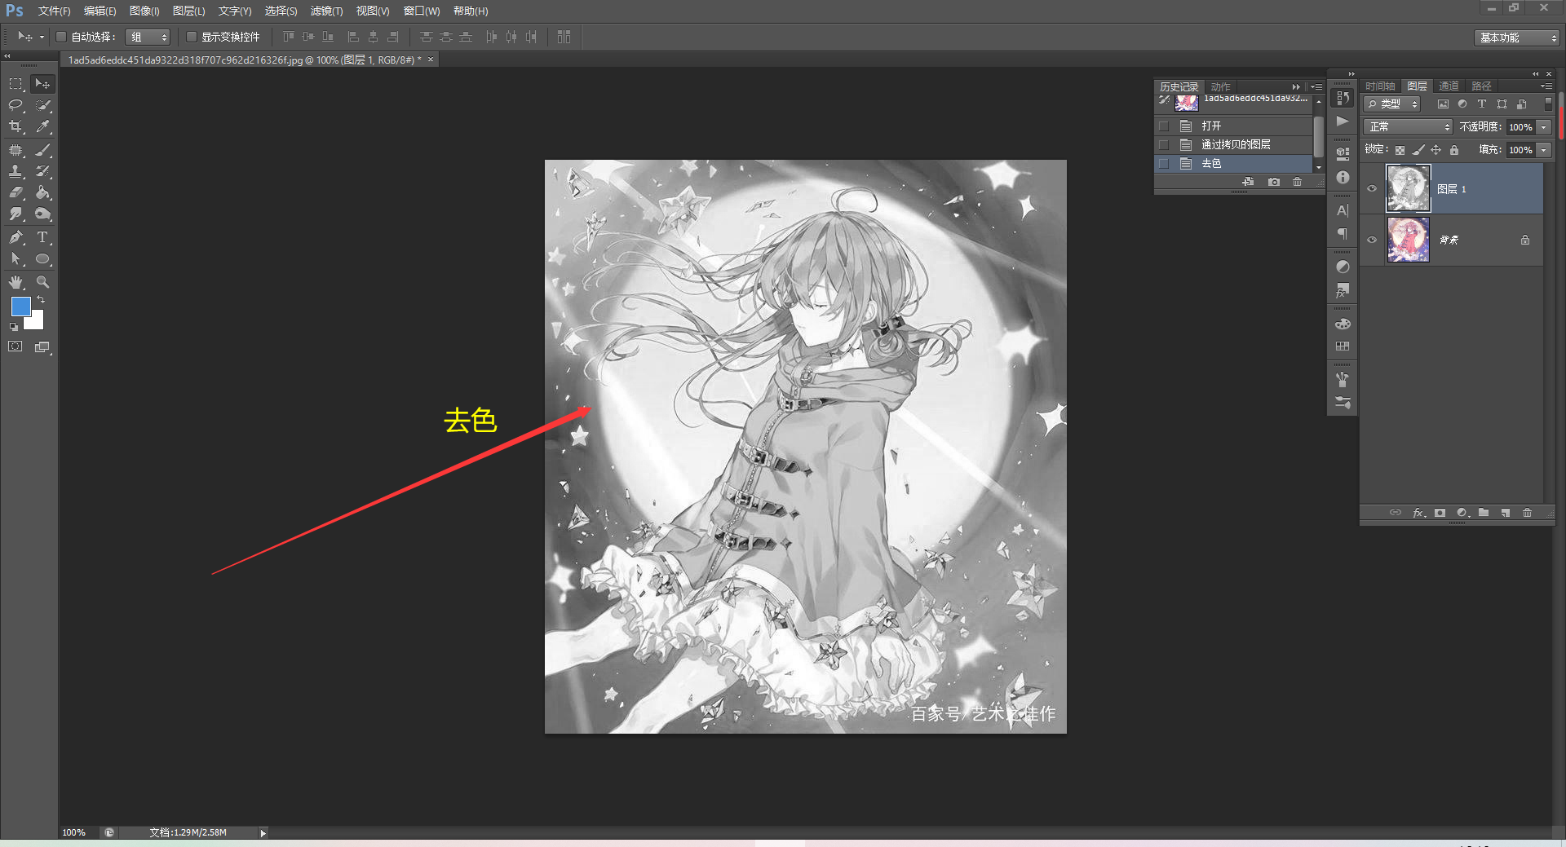Image resolution: width=1566 pixels, height=847 pixels.
Task: Hide the 背景 layer eye icon
Action: [1372, 240]
